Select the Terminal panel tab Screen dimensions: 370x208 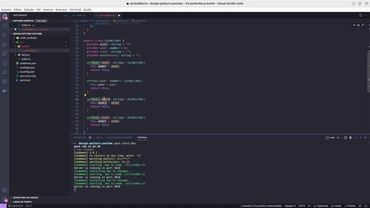(x=142, y=138)
